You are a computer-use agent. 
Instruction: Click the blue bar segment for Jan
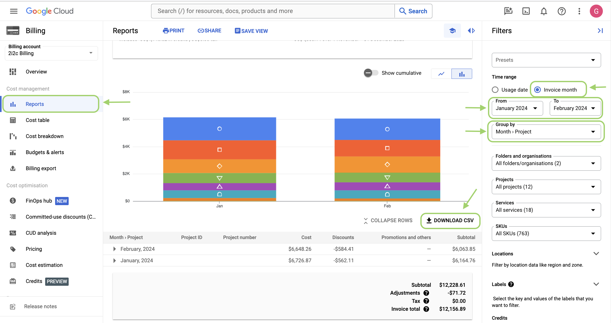pos(219,129)
